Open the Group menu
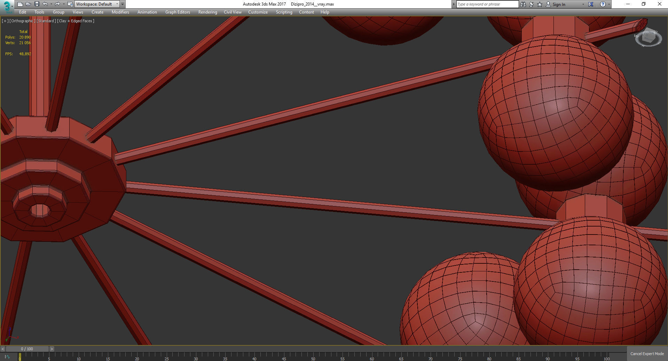The height and width of the screenshot is (361, 668). click(x=58, y=12)
